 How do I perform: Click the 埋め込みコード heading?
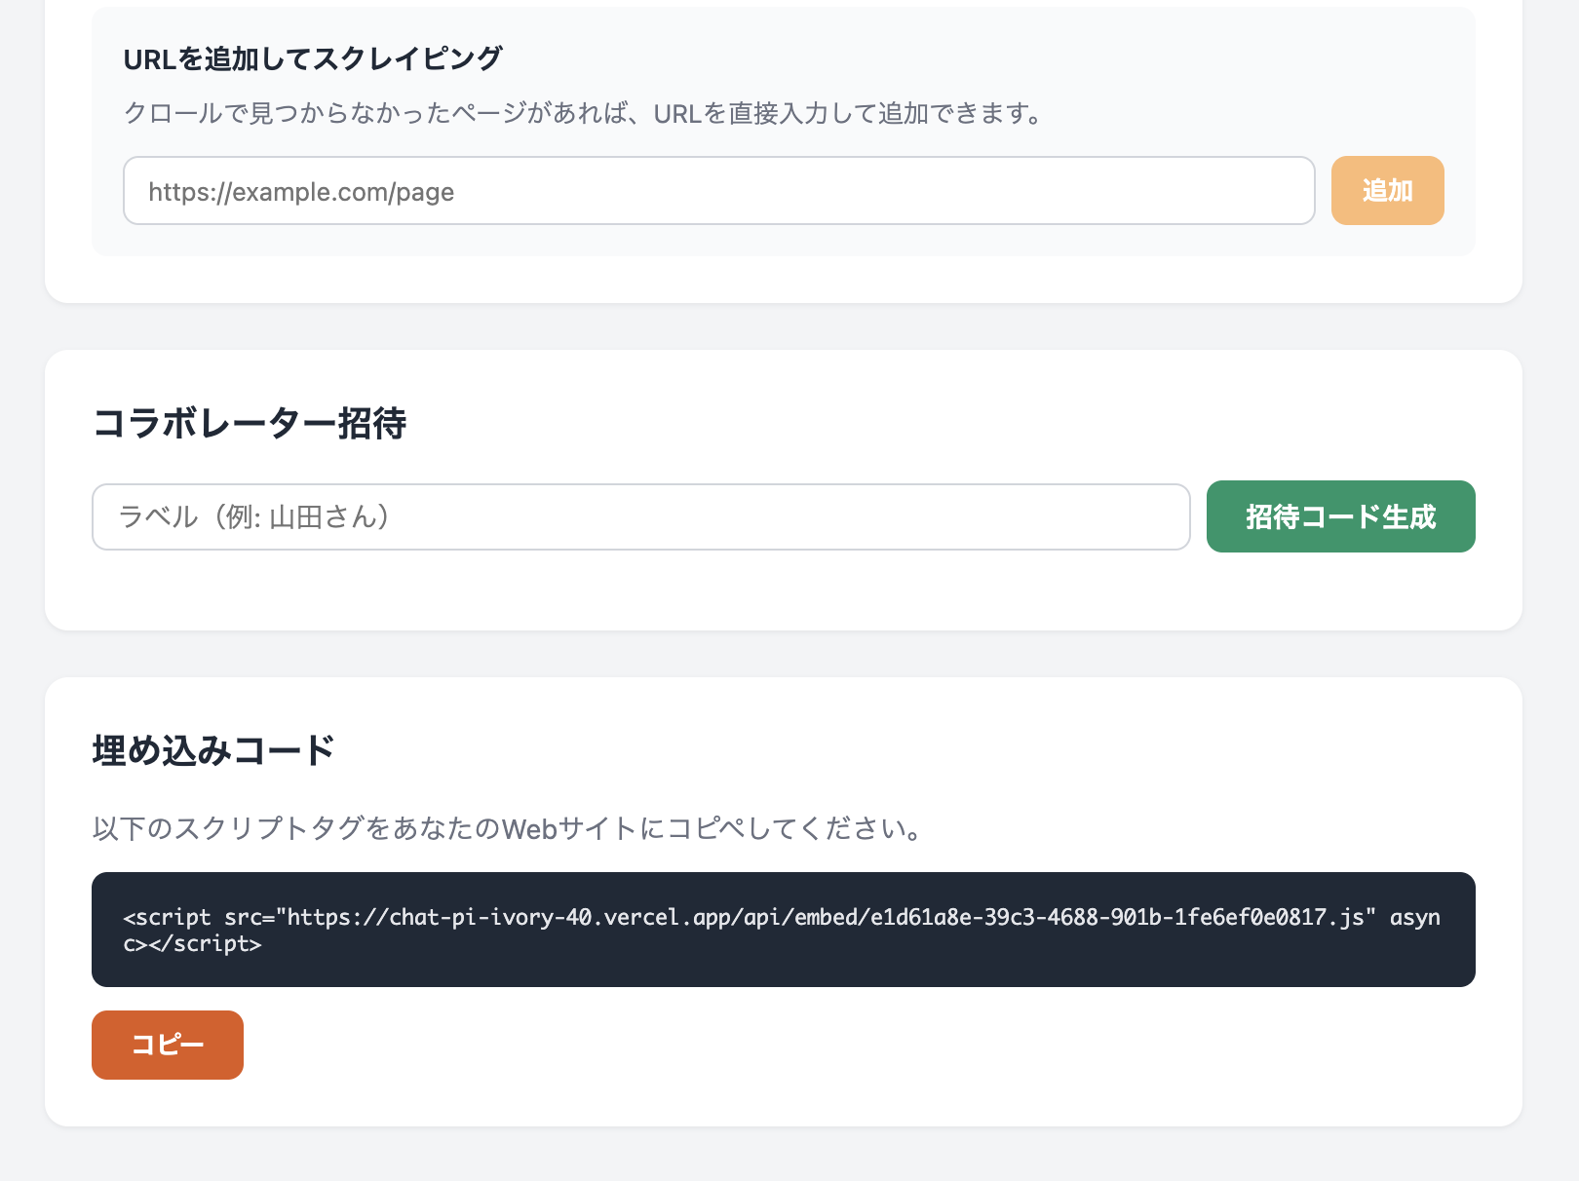click(213, 750)
